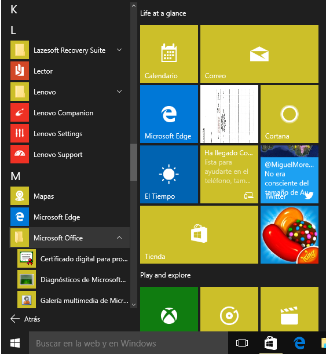This screenshot has height=354, width=326.
Task: Open the Certificado digital certificate icon
Action: pyautogui.click(x=27, y=258)
